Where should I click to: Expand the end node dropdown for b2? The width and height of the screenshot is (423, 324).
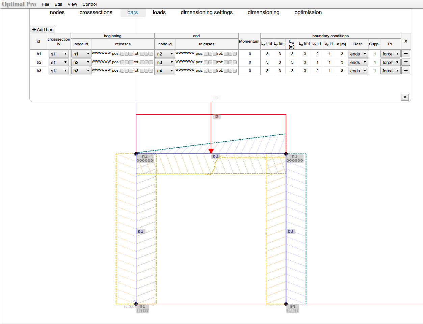click(165, 62)
